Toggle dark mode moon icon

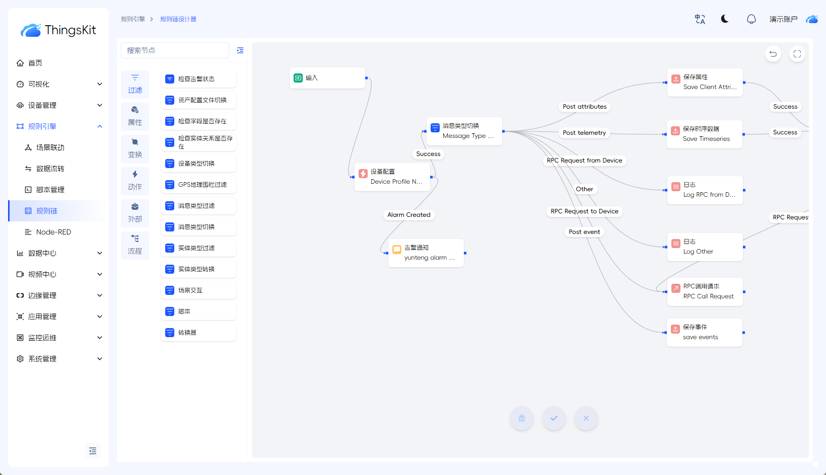coord(725,19)
